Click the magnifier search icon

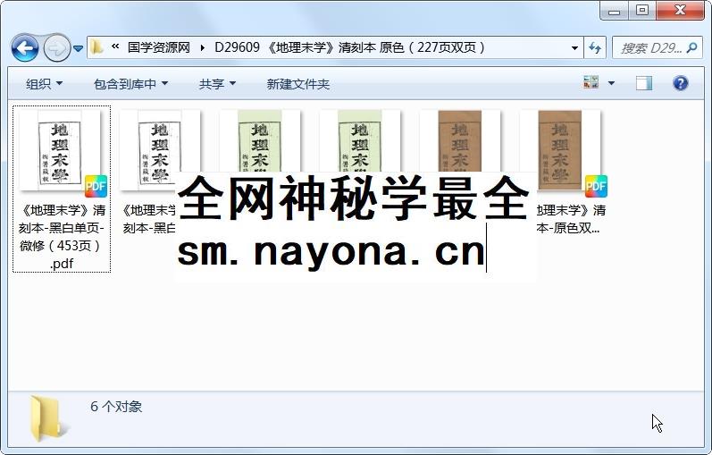[x=692, y=47]
